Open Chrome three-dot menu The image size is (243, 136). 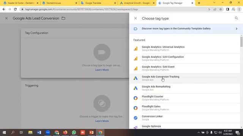239,9
